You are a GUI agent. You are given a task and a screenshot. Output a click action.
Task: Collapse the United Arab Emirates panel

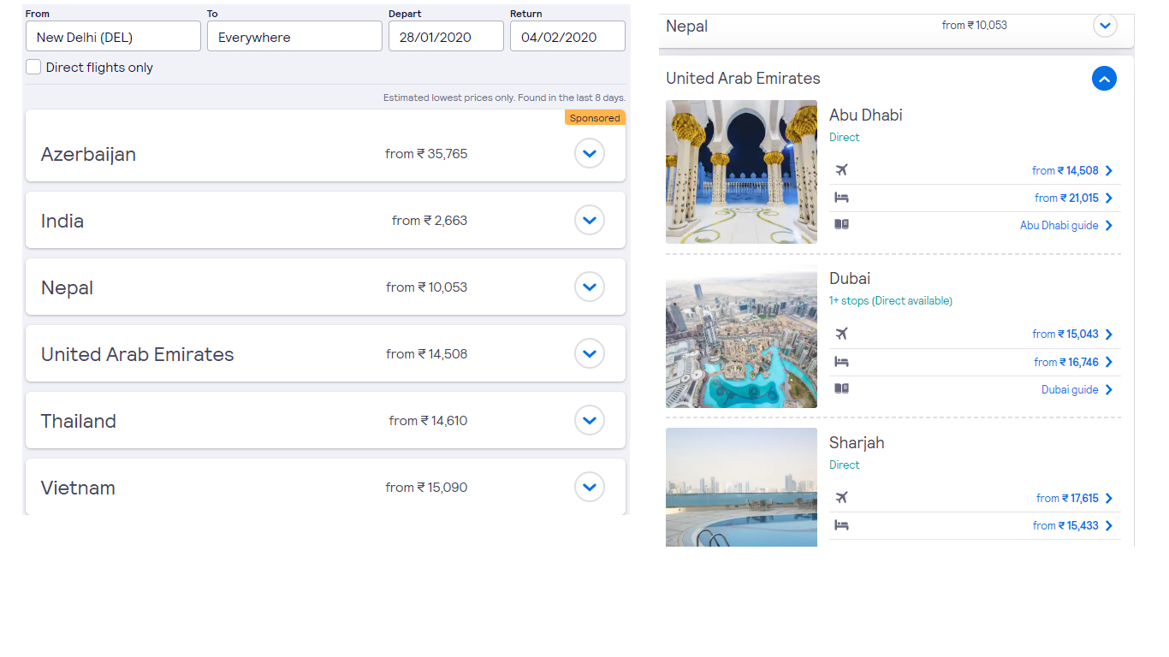(x=1104, y=79)
